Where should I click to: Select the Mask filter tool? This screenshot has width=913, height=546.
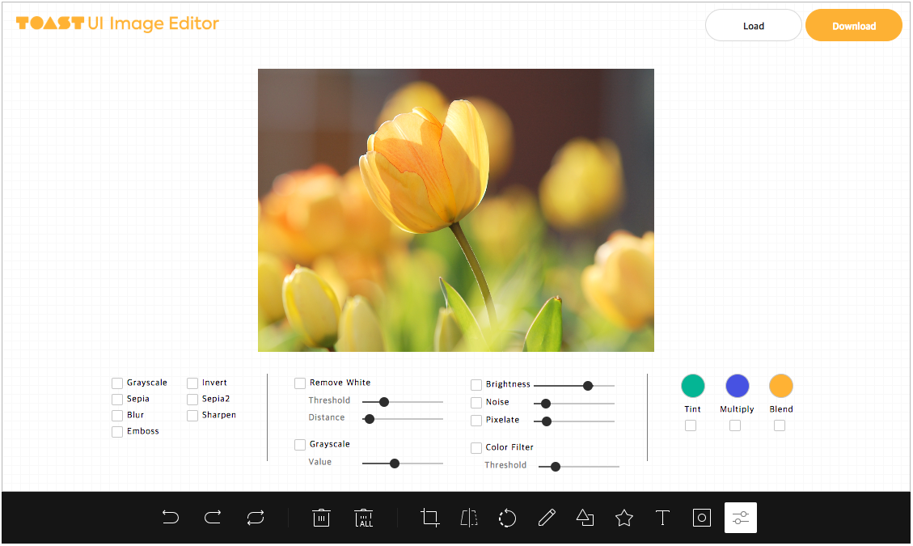click(701, 518)
